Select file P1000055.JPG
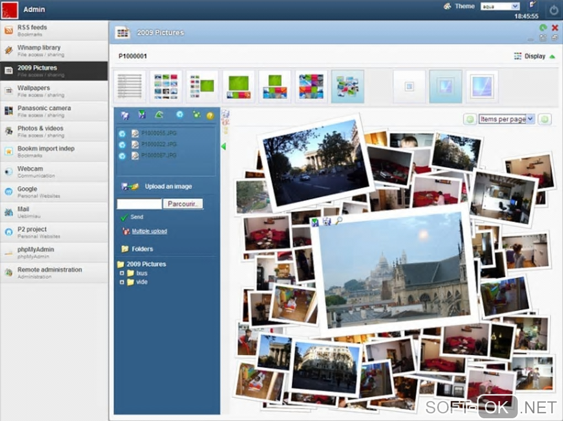This screenshot has width=563, height=421. click(x=159, y=133)
